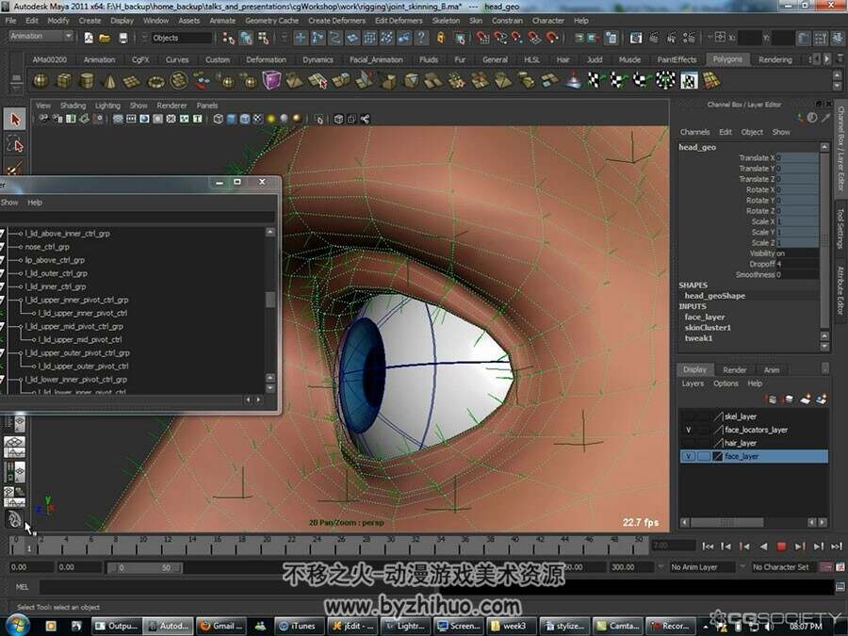Toggle display type box of hair_layer
This screenshot has height=636, width=848.
pos(704,443)
